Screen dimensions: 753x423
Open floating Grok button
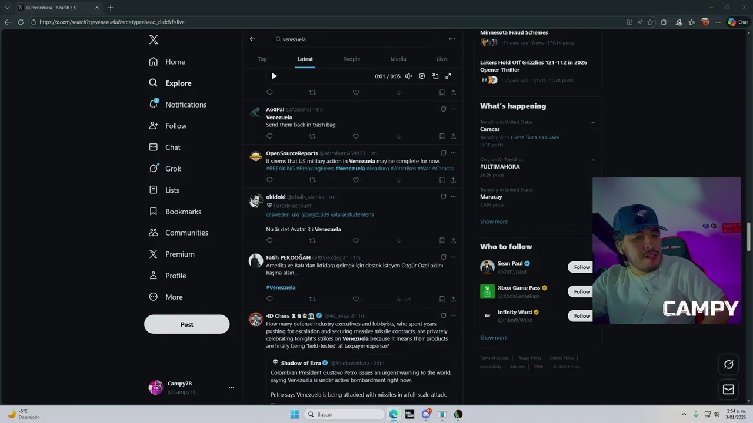pyautogui.click(x=728, y=365)
